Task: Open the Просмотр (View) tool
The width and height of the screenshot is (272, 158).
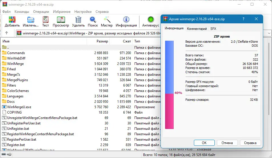Action: click(x=61, y=20)
